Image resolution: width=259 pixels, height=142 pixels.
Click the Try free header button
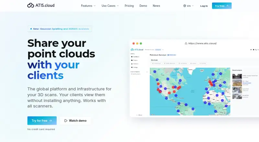tap(222, 6)
